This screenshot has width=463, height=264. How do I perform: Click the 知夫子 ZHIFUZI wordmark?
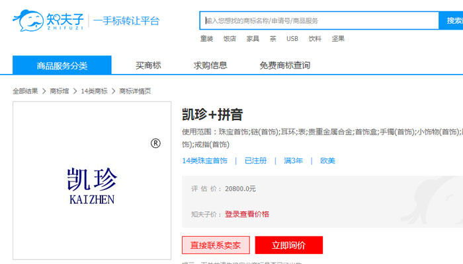[x=65, y=21]
